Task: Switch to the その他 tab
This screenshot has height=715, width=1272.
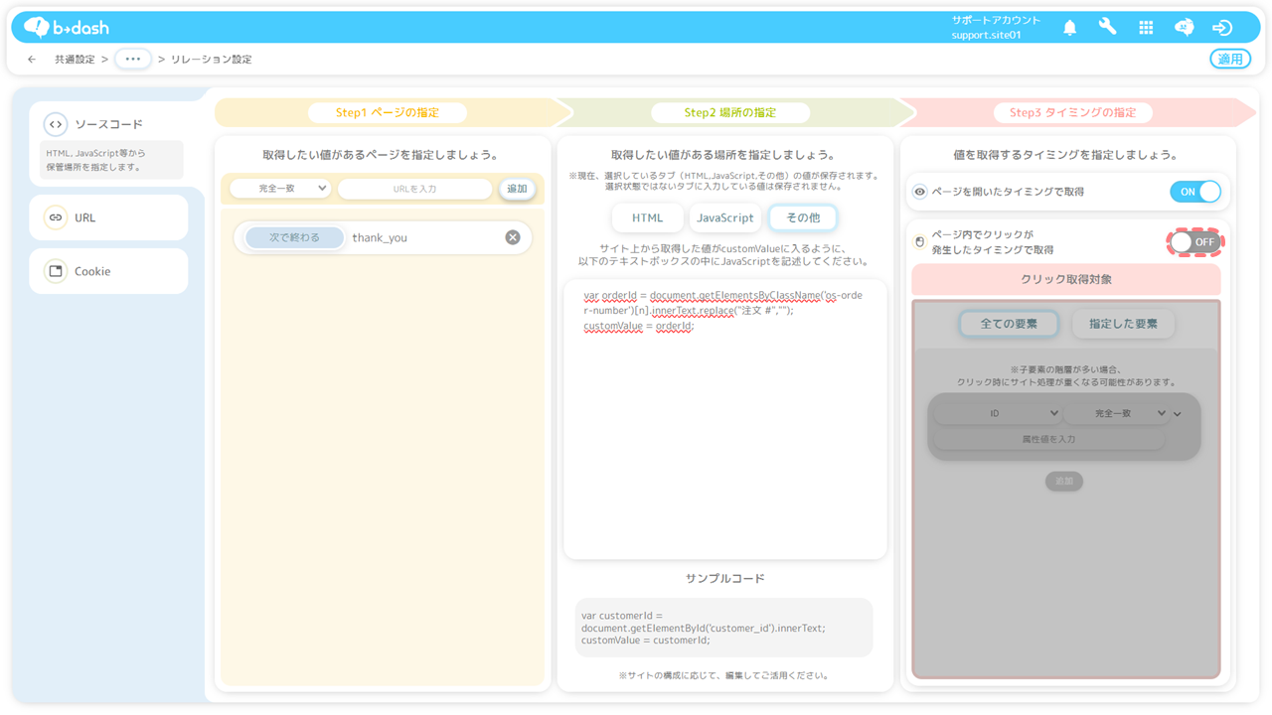Action: (803, 217)
